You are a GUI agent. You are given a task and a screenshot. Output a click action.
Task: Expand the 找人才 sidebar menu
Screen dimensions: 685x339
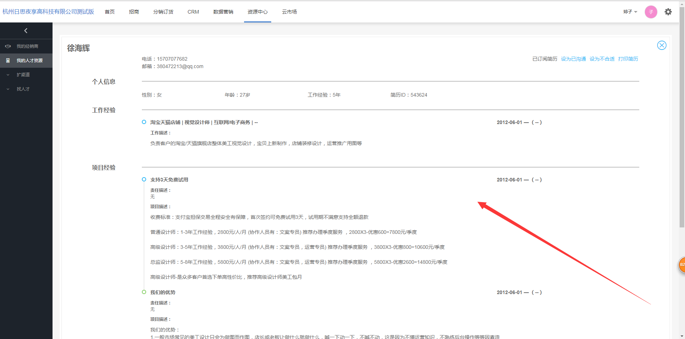click(23, 89)
